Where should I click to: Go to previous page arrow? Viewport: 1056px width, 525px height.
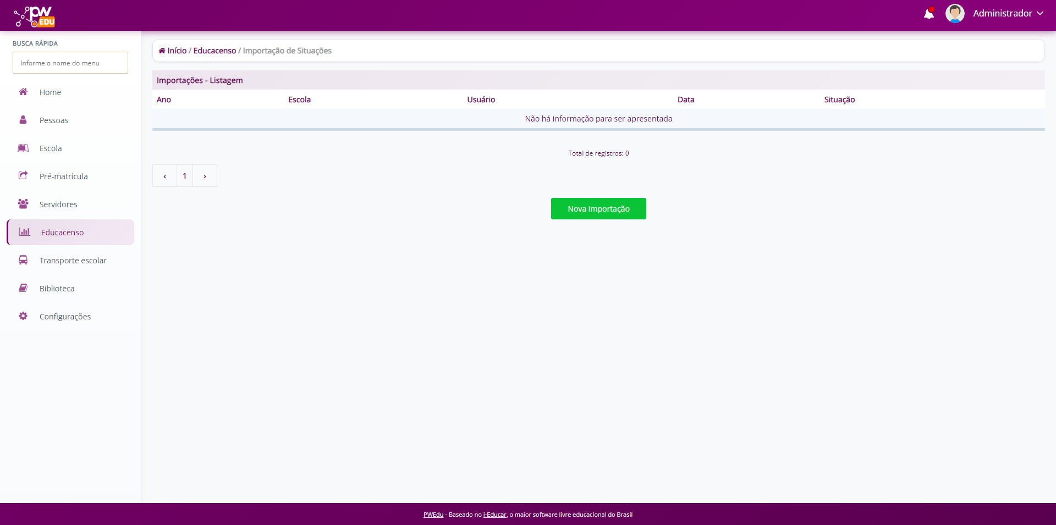[x=164, y=176]
